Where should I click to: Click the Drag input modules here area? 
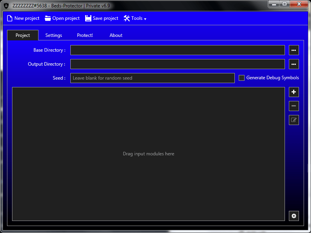pos(149,154)
